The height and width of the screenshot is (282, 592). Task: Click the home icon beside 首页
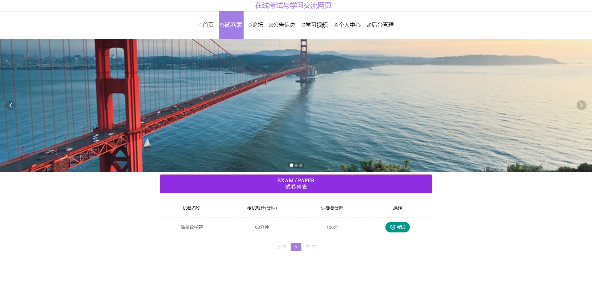(x=200, y=25)
